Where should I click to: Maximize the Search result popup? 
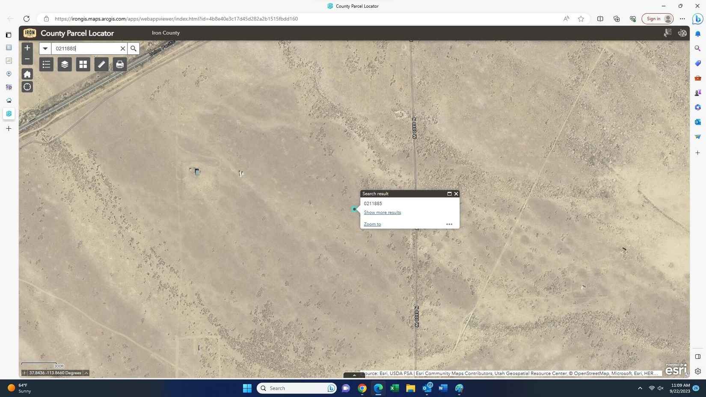(x=449, y=194)
